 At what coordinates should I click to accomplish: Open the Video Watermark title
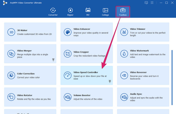(139, 51)
